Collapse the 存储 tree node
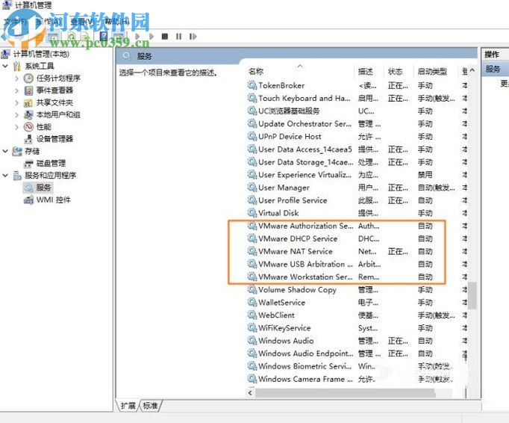 5,151
